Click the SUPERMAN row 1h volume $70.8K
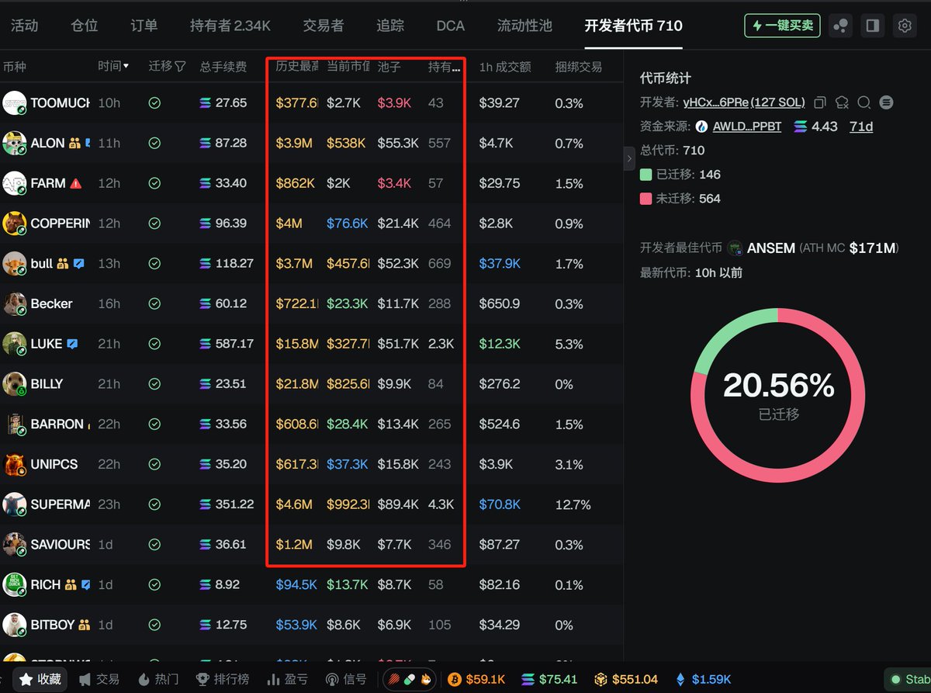 pyautogui.click(x=500, y=504)
